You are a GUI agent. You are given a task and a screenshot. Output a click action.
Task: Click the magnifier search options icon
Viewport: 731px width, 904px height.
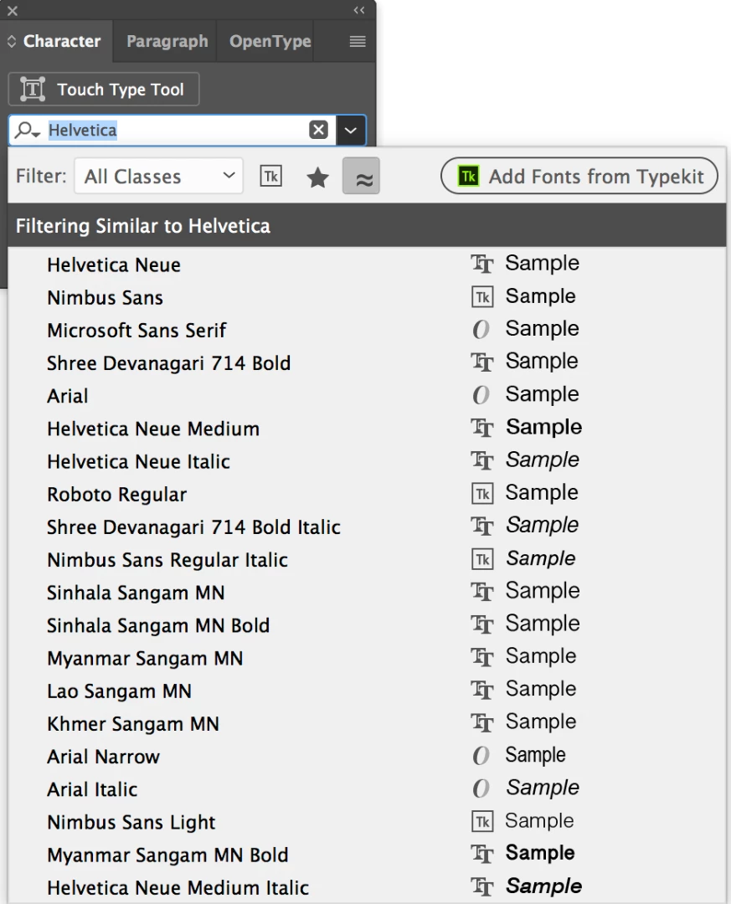27,131
